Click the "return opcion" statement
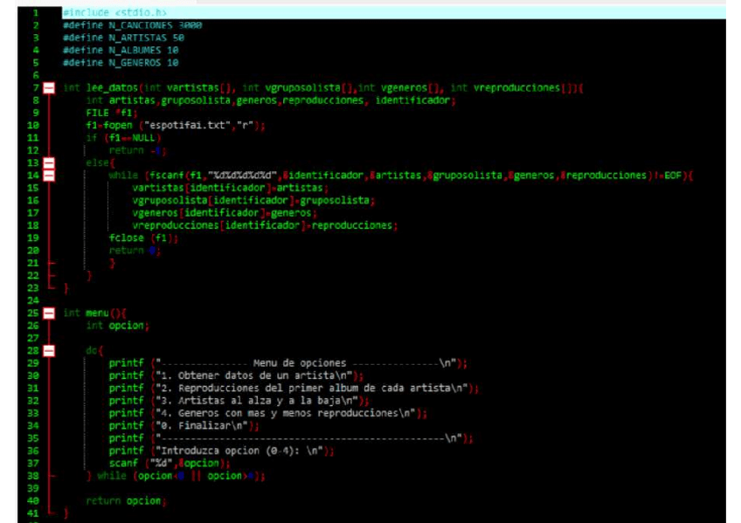The width and height of the screenshot is (741, 523). coord(126,501)
